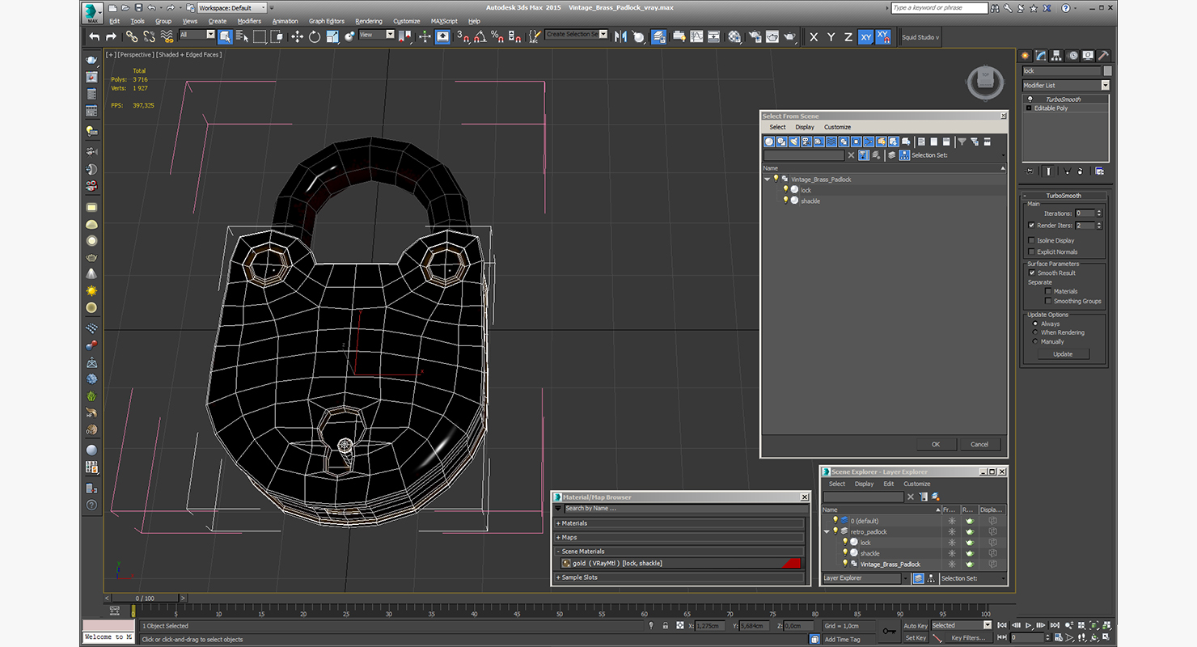Toggle lightbulb of lock in Select From Scene
The width and height of the screenshot is (1197, 647).
pos(785,189)
